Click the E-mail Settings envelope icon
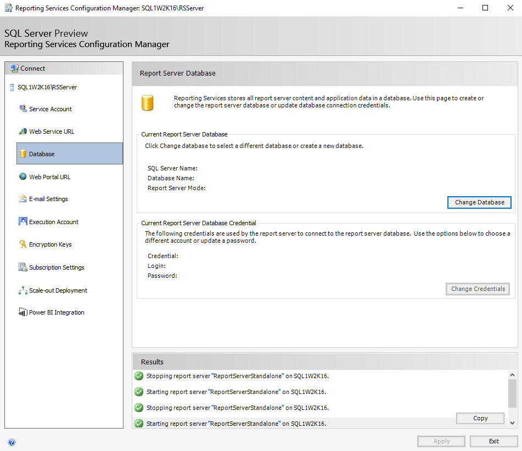 coord(23,199)
